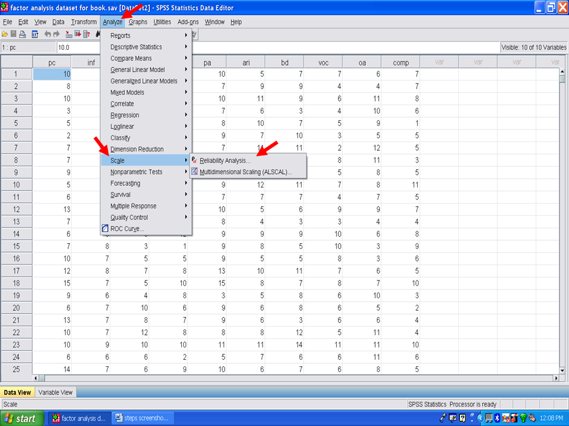Click the Redo arrow in toolbar
The width and height of the screenshot is (569, 426).
(56, 34)
